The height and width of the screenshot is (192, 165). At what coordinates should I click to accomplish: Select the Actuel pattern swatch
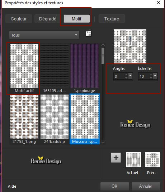(x=133, y=160)
